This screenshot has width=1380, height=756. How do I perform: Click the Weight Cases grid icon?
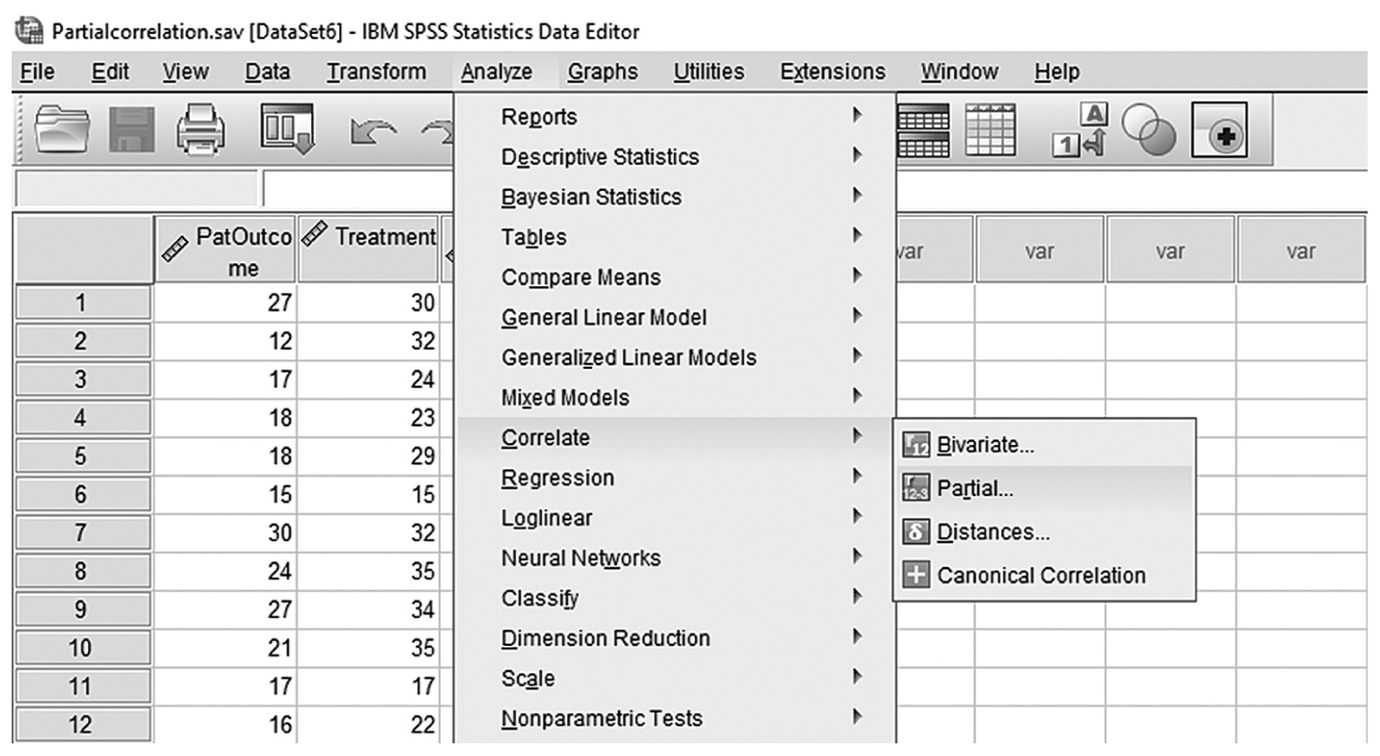point(990,130)
